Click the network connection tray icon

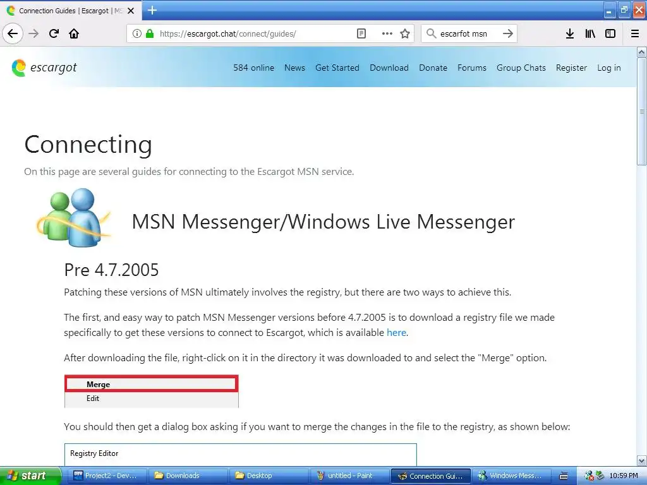click(600, 476)
